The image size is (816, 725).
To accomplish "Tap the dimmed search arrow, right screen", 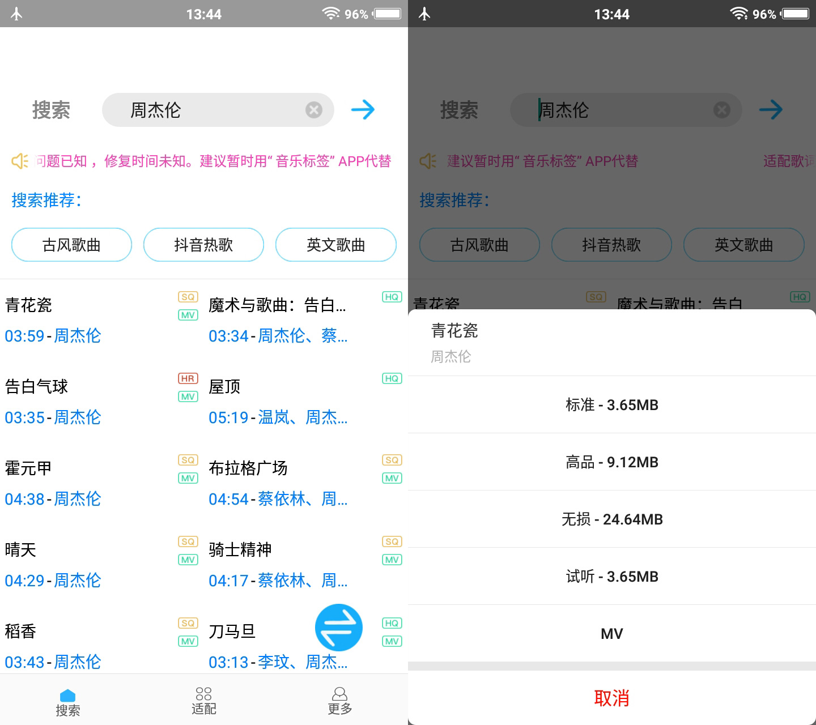I will [x=771, y=109].
